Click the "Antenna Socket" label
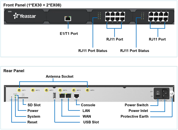 click(59, 77)
